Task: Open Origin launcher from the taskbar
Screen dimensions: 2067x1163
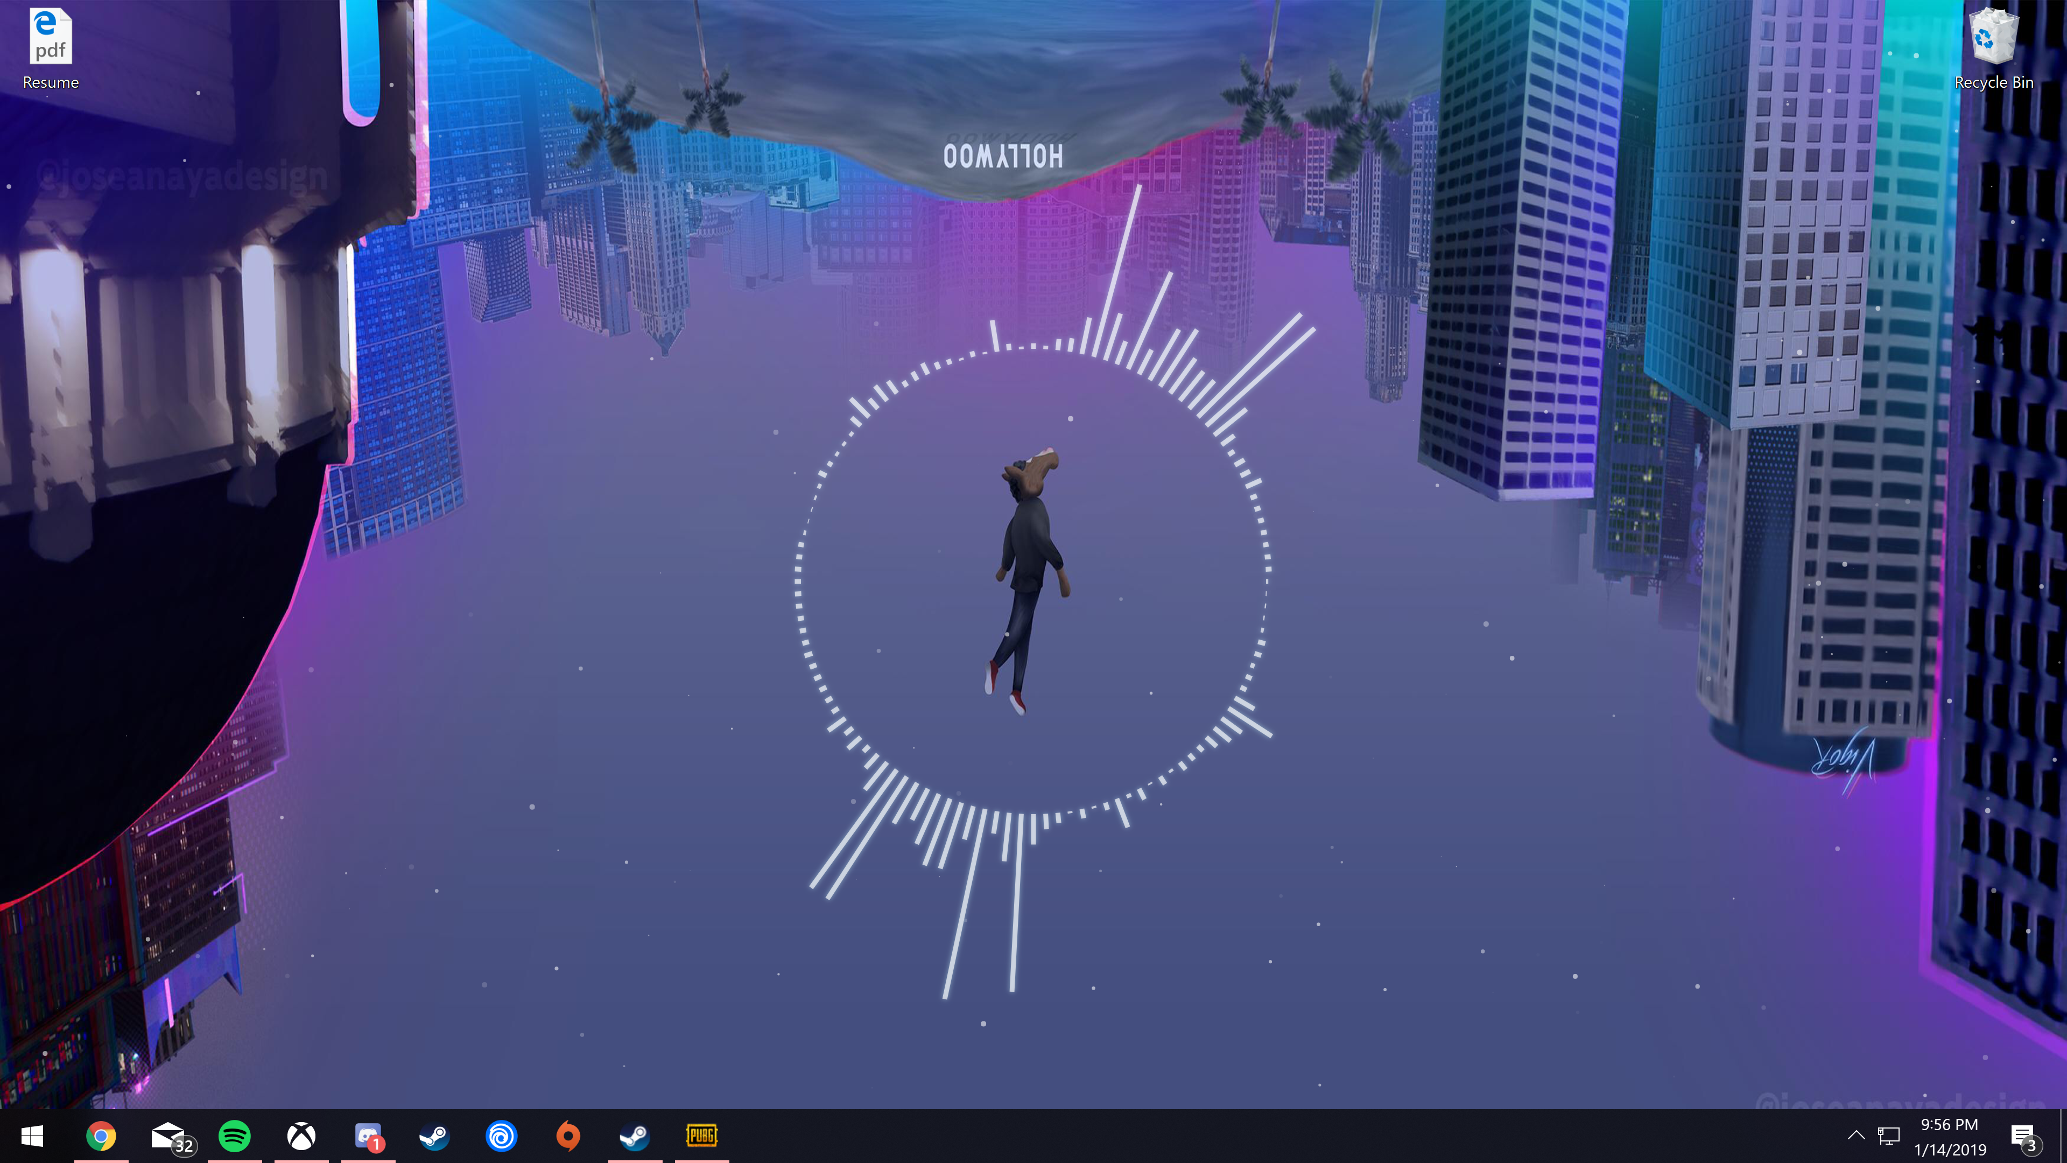Action: 568,1136
